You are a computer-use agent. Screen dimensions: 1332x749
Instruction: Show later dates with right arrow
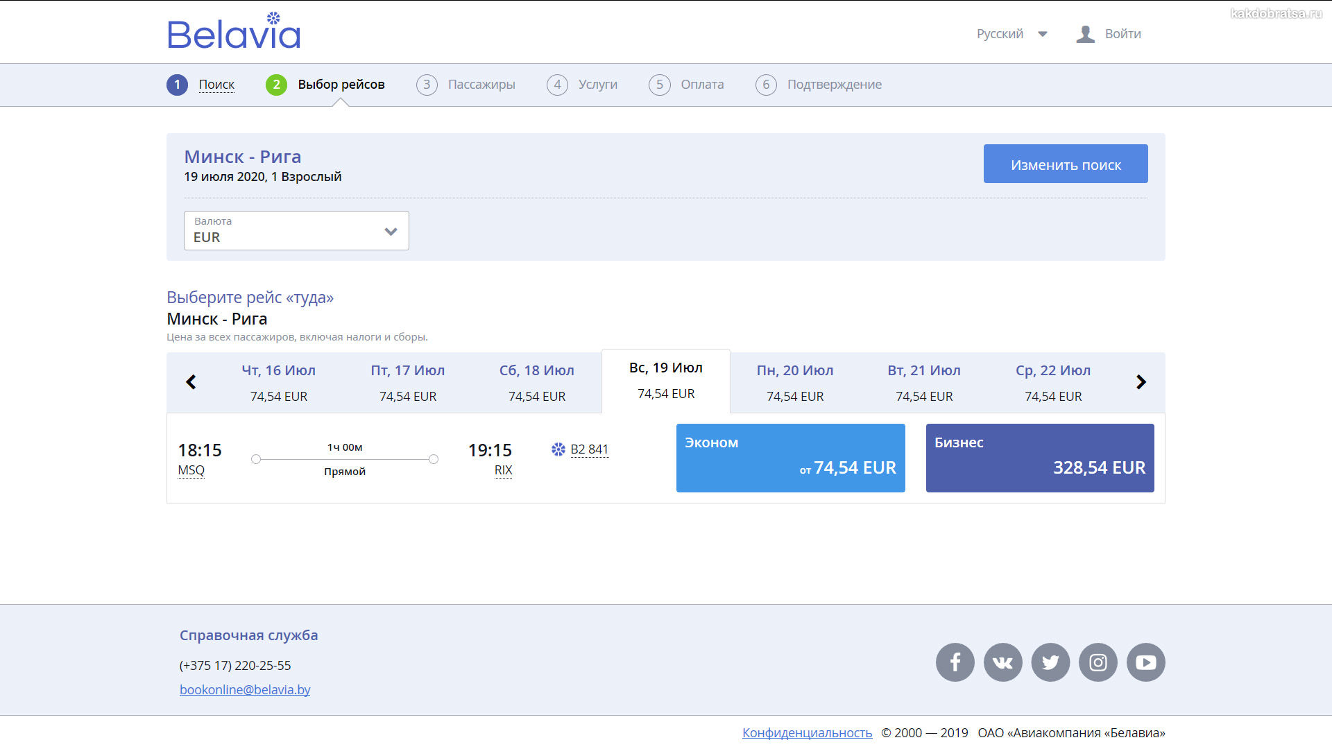coord(1141,382)
